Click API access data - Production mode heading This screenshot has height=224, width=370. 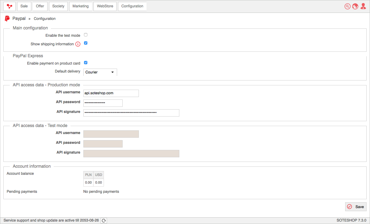(x=46, y=85)
